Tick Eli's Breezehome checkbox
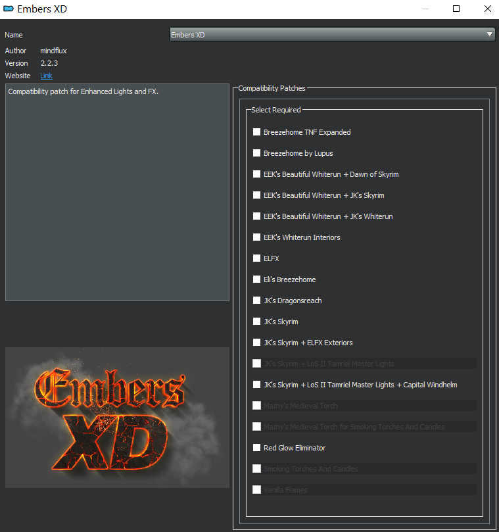499x532 pixels. tap(257, 279)
